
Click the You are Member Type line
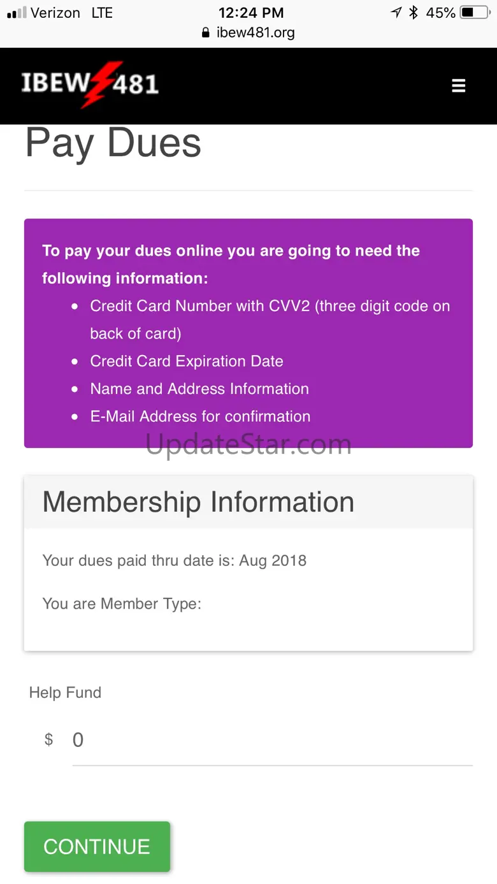pos(122,604)
